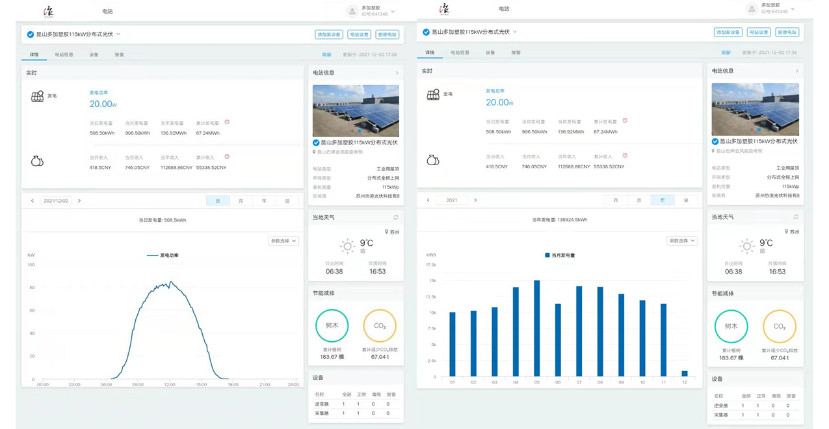The height and width of the screenshot is (429, 829).
Task: Click the user avatar icon in the left header
Action: [352, 11]
